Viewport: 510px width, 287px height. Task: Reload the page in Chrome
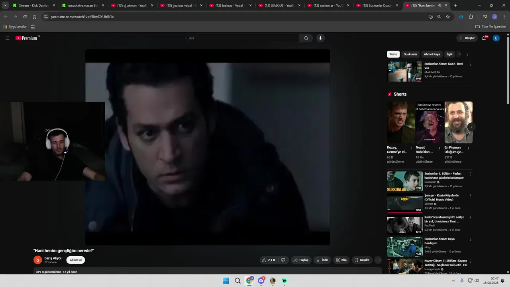point(25,17)
